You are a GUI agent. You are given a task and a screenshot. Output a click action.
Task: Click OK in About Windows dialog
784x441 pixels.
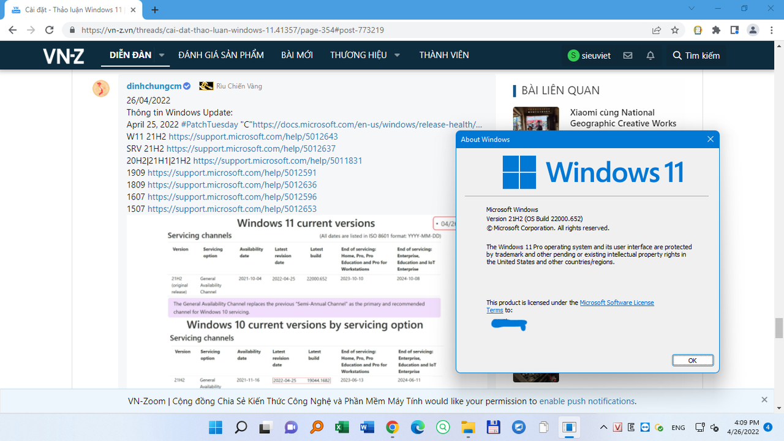pyautogui.click(x=692, y=360)
